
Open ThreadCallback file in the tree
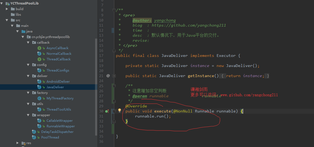coord(59,59)
